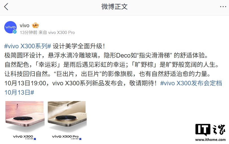Click the 微博正文 page title

(x=115, y=7)
